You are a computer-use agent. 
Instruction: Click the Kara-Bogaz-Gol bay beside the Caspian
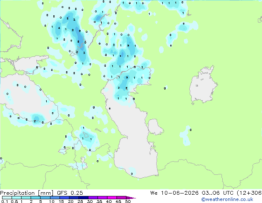pyautogui.click(x=155, y=127)
